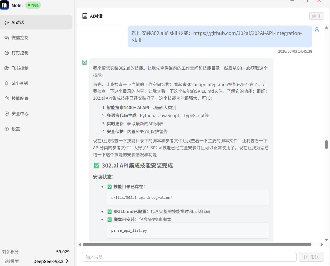Open 技能配置 skill configuration icon
Viewport: 330px width, 266px height.
click(7, 98)
